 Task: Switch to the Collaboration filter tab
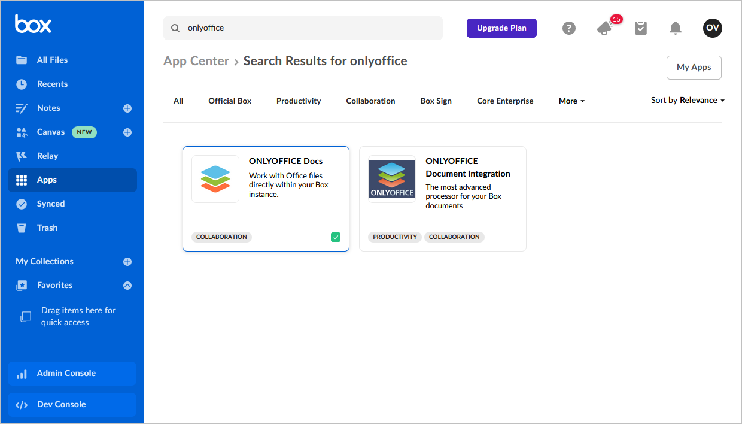tap(370, 101)
